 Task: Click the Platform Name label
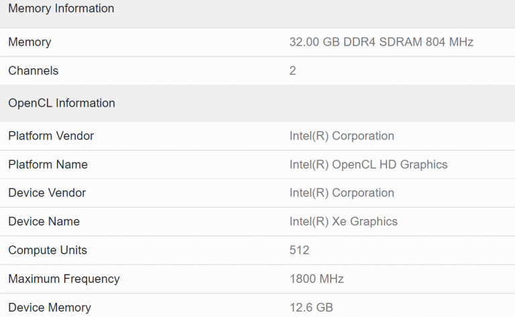click(x=48, y=165)
